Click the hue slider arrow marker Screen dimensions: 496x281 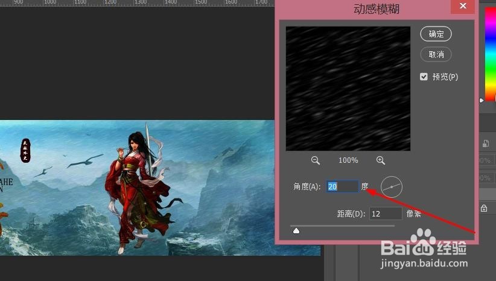[x=481, y=101]
